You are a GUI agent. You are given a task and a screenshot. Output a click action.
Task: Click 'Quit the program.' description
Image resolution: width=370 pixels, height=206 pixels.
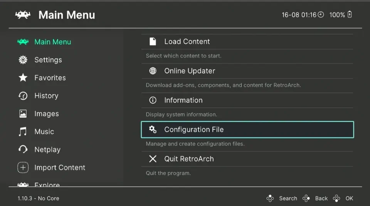tap(168, 173)
